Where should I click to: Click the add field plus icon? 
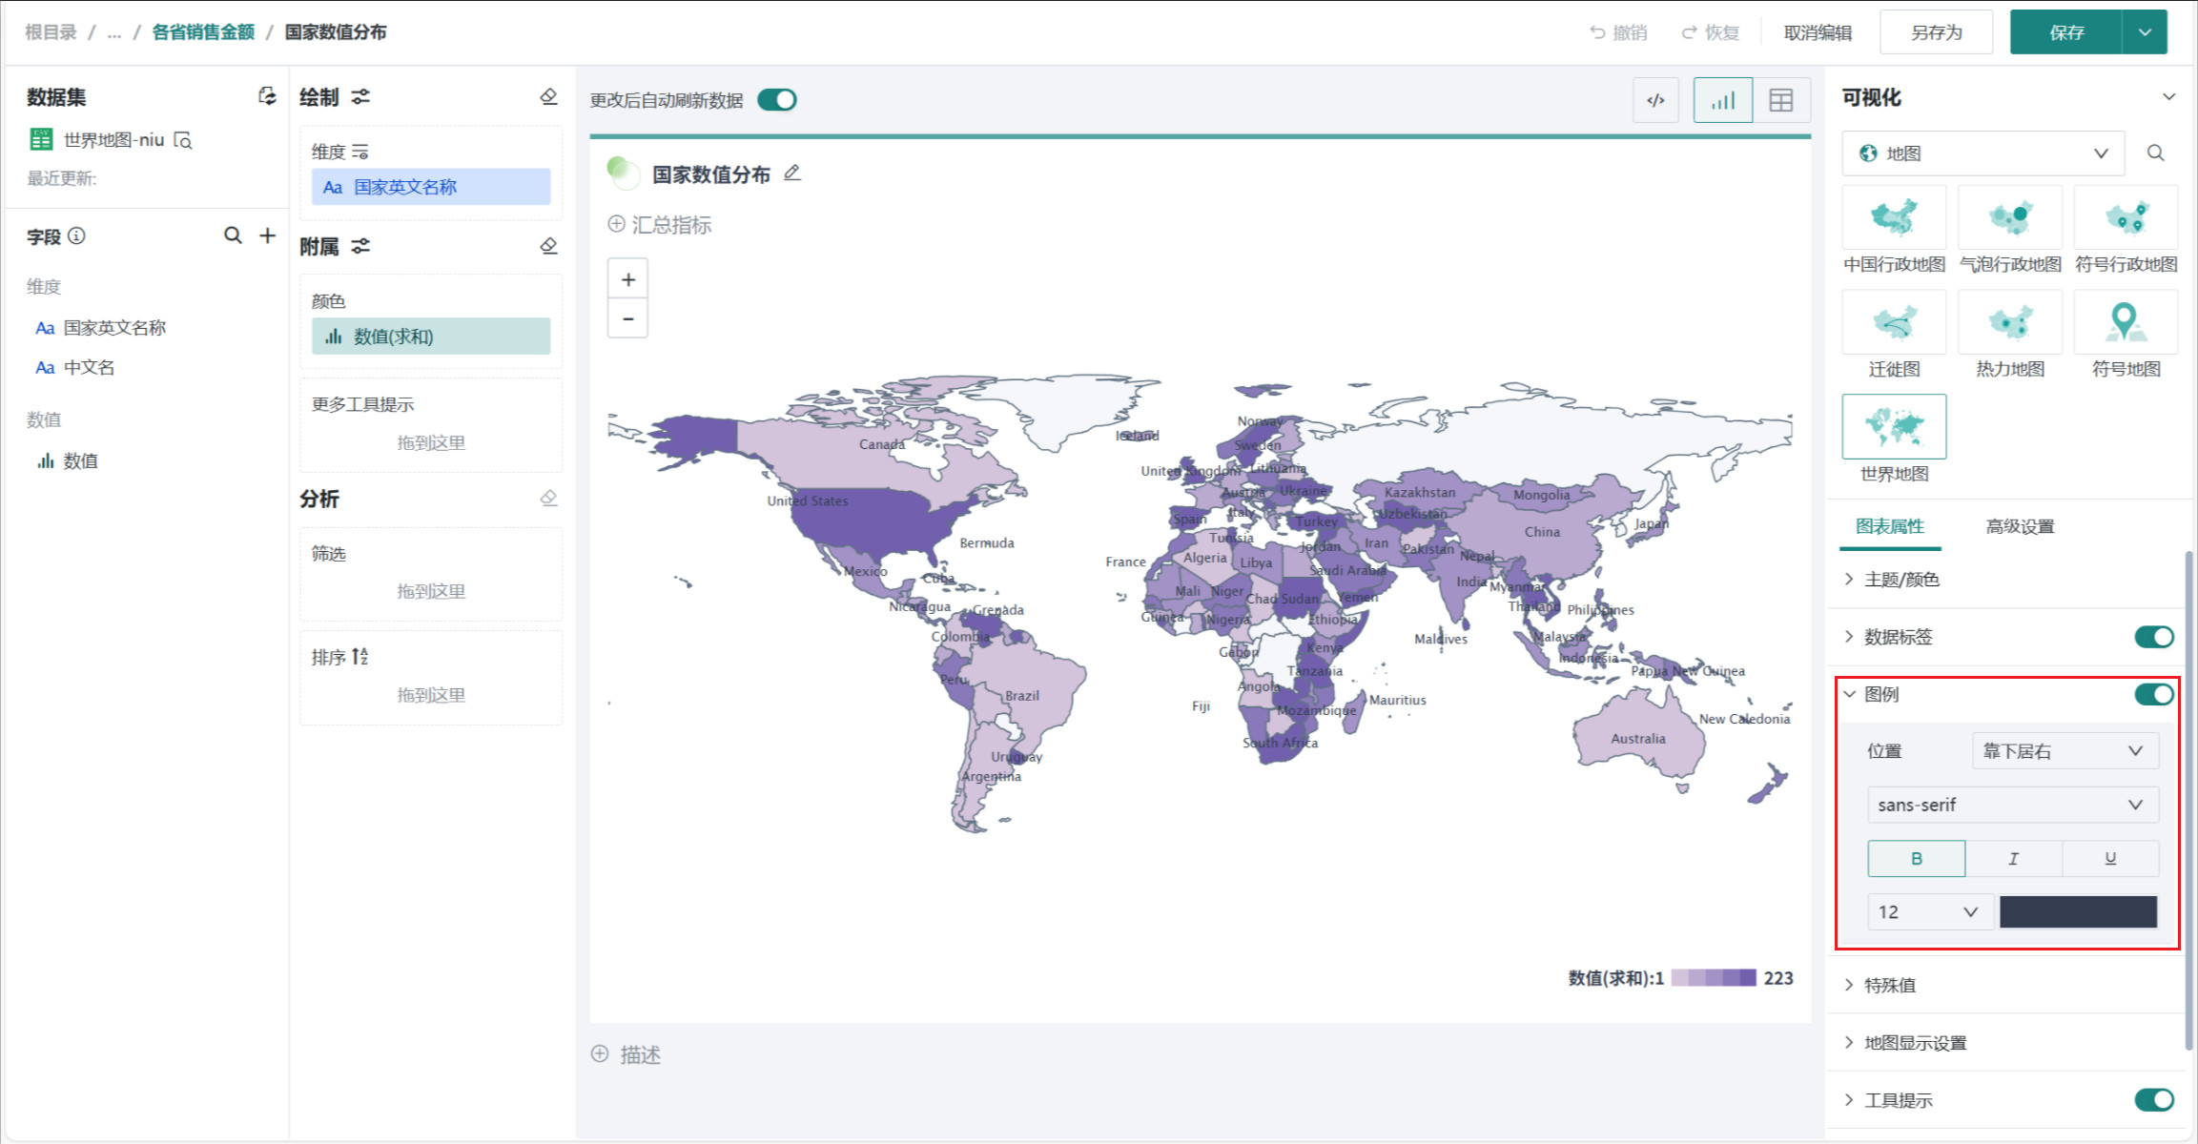point(268,235)
